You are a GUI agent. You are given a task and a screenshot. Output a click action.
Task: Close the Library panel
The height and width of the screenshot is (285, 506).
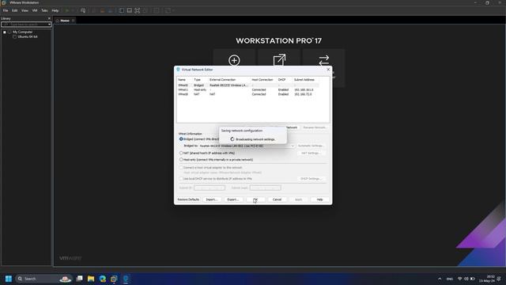(x=49, y=18)
